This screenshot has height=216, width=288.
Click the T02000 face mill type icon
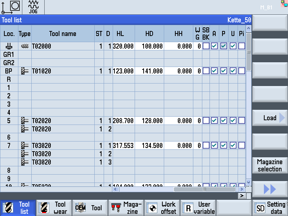click(25, 46)
